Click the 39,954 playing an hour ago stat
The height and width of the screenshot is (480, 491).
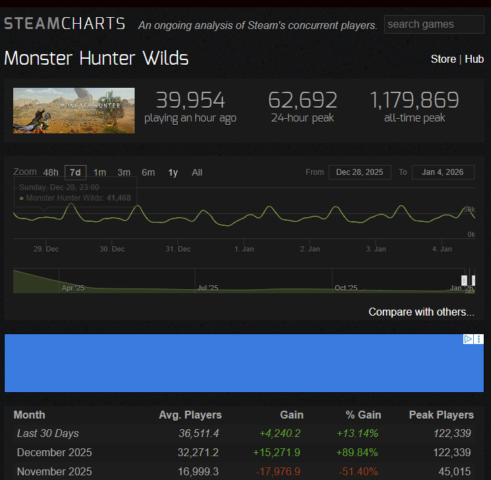190,107
